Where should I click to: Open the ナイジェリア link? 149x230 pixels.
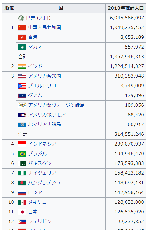click(x=42, y=173)
